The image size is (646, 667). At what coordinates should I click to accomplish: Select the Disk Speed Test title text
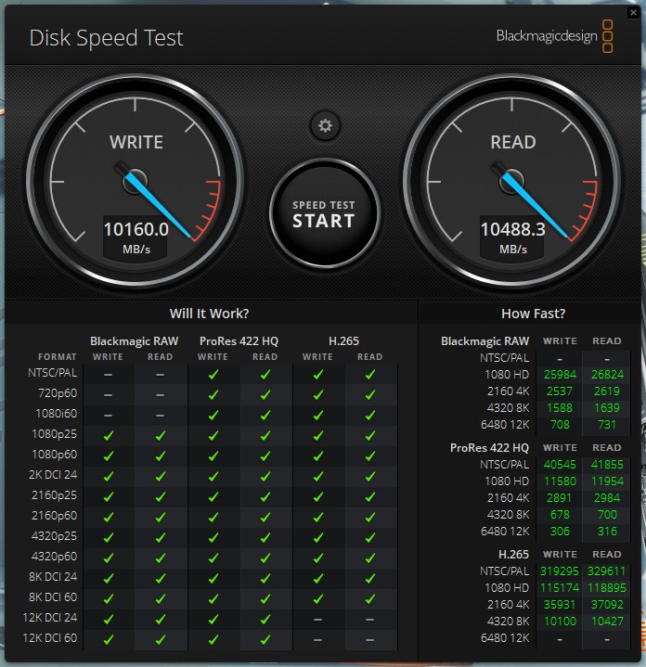(107, 38)
